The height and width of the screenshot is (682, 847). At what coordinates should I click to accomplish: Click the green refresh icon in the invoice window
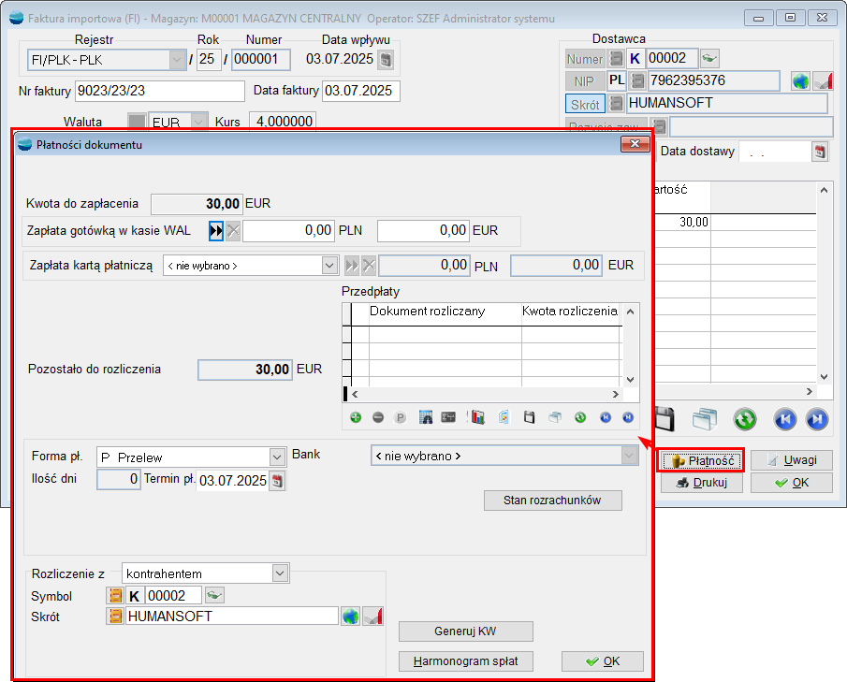pyautogui.click(x=745, y=419)
